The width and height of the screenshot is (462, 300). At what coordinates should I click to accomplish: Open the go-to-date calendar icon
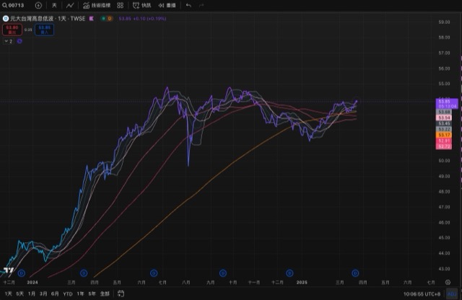click(x=121, y=294)
